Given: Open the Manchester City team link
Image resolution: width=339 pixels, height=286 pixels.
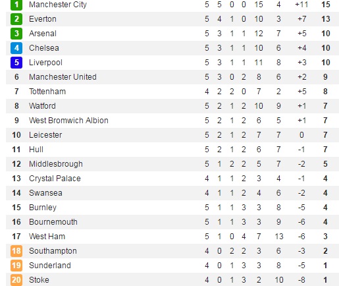Looking at the screenshot, I should (x=58, y=5).
